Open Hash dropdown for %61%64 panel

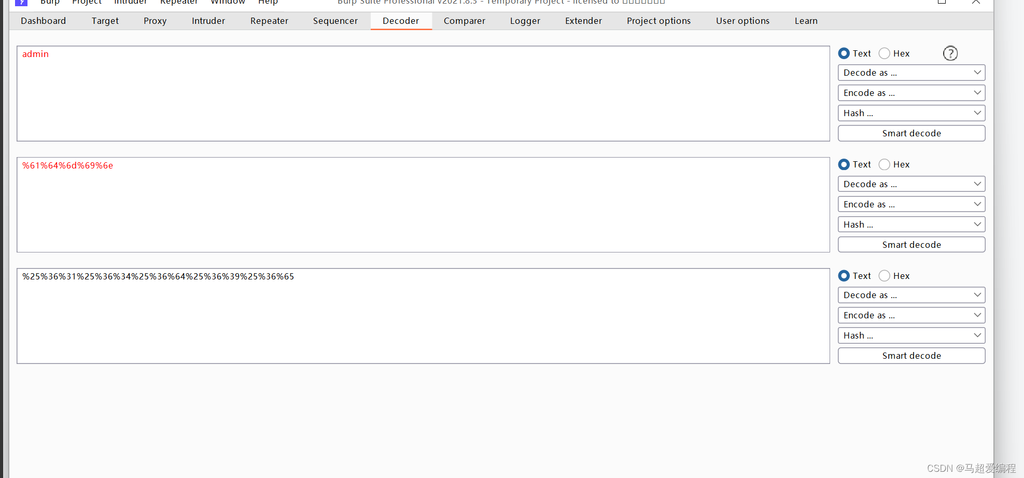pyautogui.click(x=911, y=224)
